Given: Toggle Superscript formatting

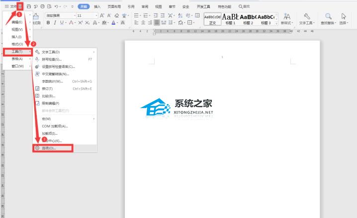Looking at the screenshot, I should click(80, 23).
